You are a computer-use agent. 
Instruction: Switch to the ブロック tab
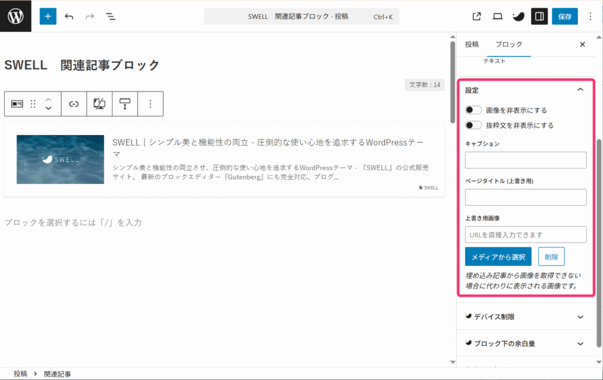tap(509, 44)
